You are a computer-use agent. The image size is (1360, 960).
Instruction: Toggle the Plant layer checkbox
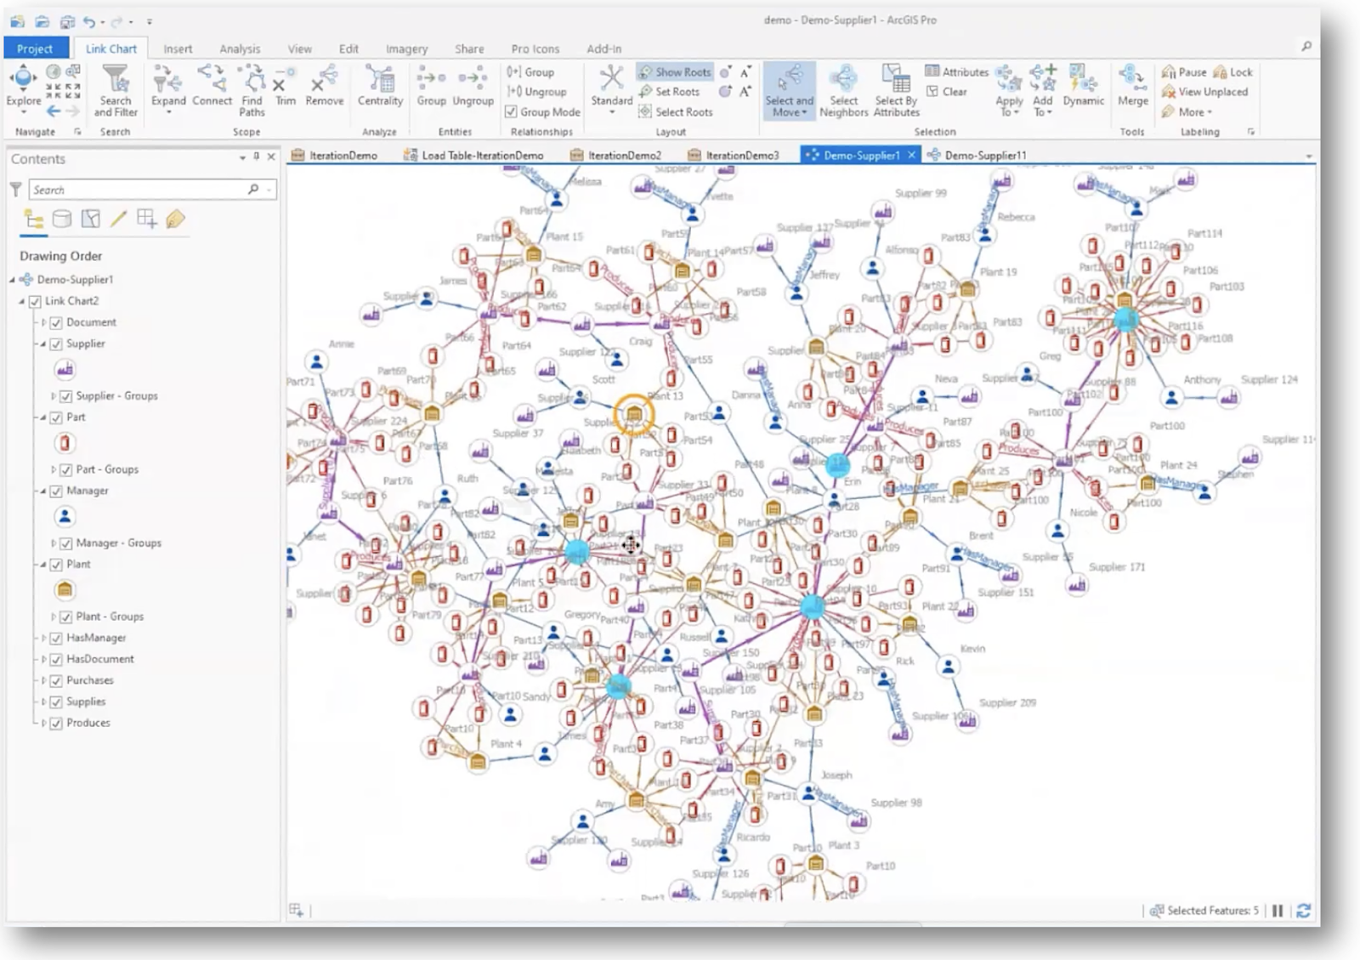56,565
